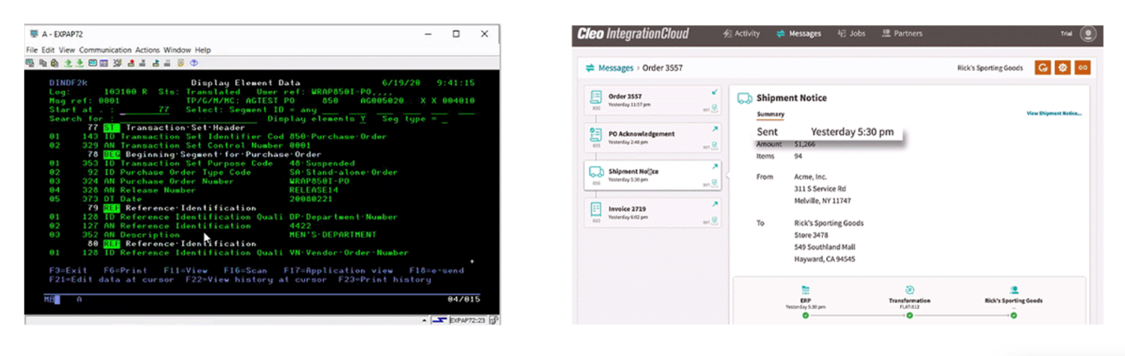
Task: Click the green ERP status dot
Action: pyautogui.click(x=805, y=316)
